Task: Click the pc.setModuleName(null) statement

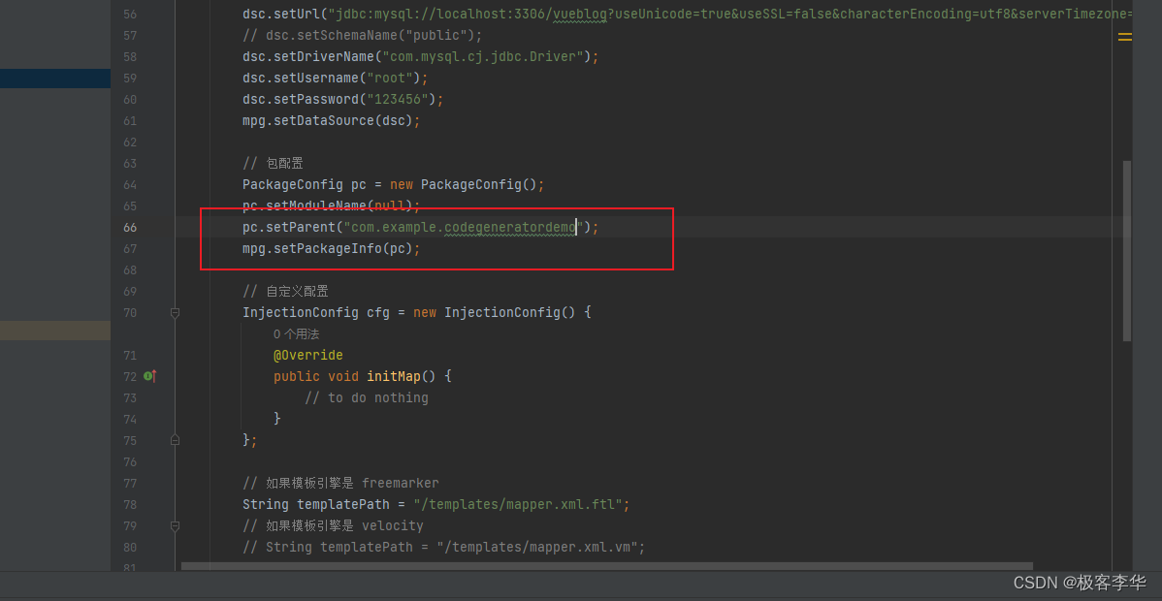Action: click(x=332, y=206)
